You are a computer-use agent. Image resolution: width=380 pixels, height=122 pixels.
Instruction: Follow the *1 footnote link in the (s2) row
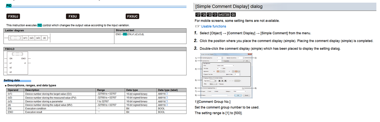[x=167, y=98]
